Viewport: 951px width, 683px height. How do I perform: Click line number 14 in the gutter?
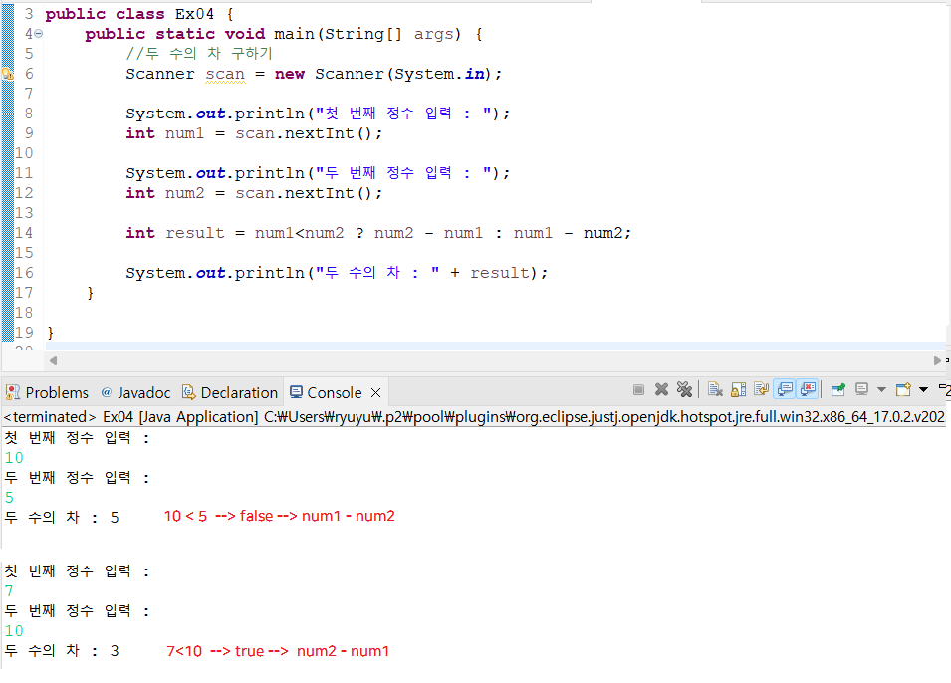coord(24,233)
